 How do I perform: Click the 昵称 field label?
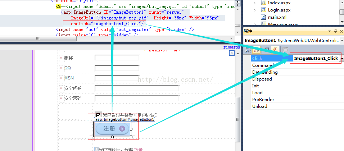68,58
